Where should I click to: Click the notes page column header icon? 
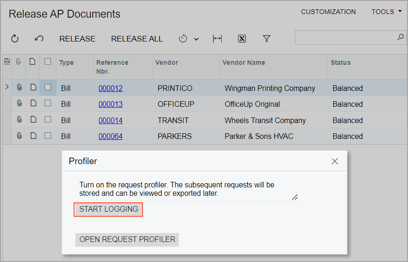[x=32, y=62]
